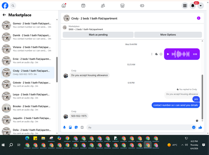Click the chat pane vertical scrollbar
209x155 pixels.
point(202,97)
